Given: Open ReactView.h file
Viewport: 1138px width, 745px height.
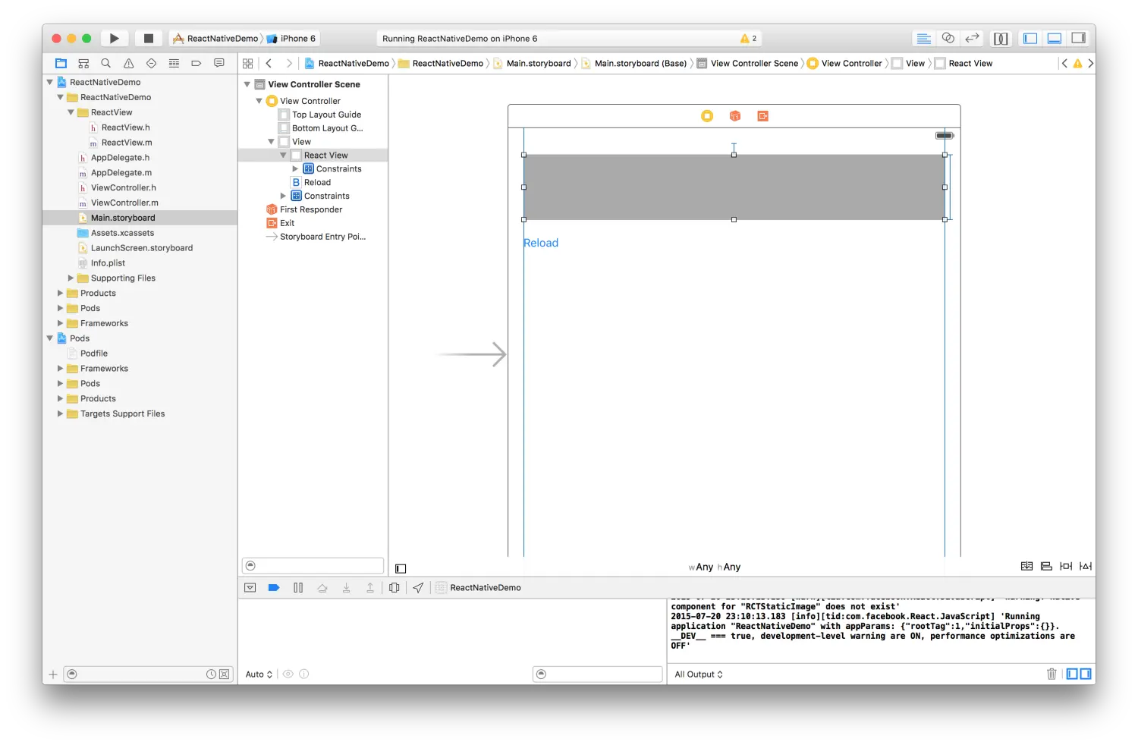Looking at the screenshot, I should tap(119, 127).
